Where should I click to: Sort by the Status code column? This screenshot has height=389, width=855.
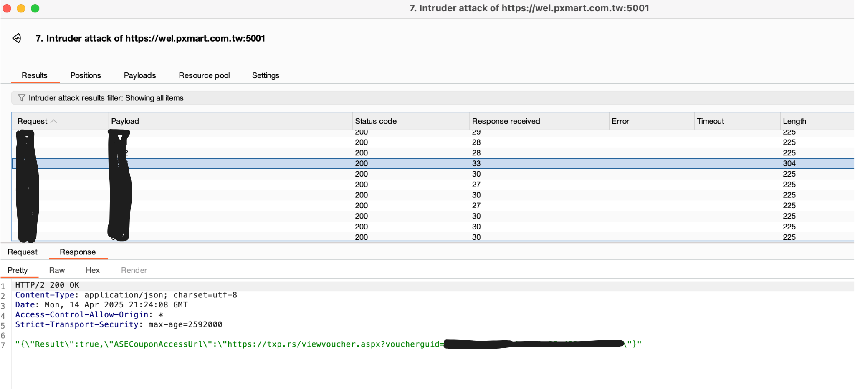[x=411, y=121]
